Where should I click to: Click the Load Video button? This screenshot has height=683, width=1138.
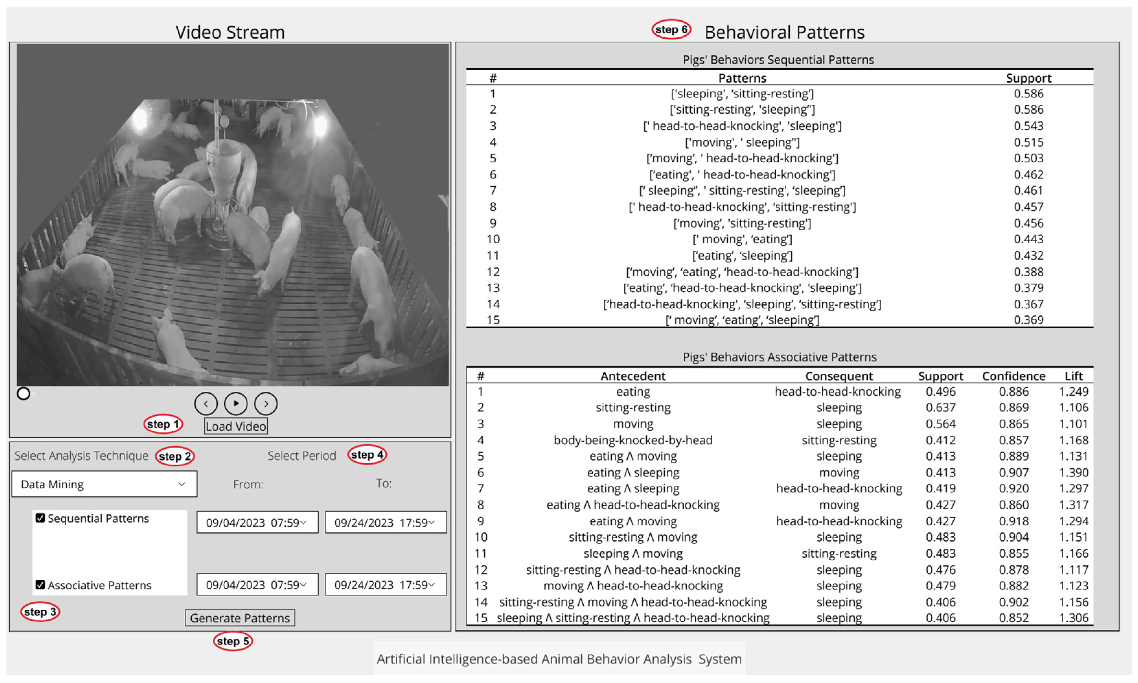coord(235,426)
